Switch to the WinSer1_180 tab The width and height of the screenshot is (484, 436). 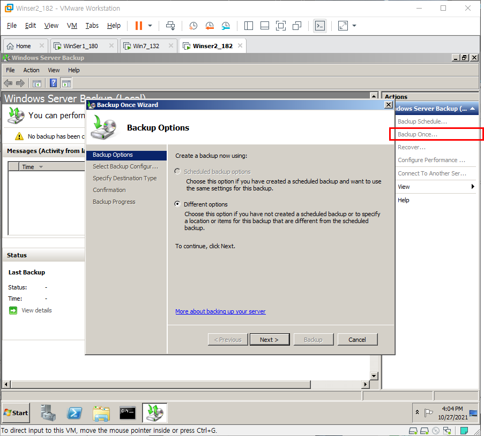click(80, 46)
